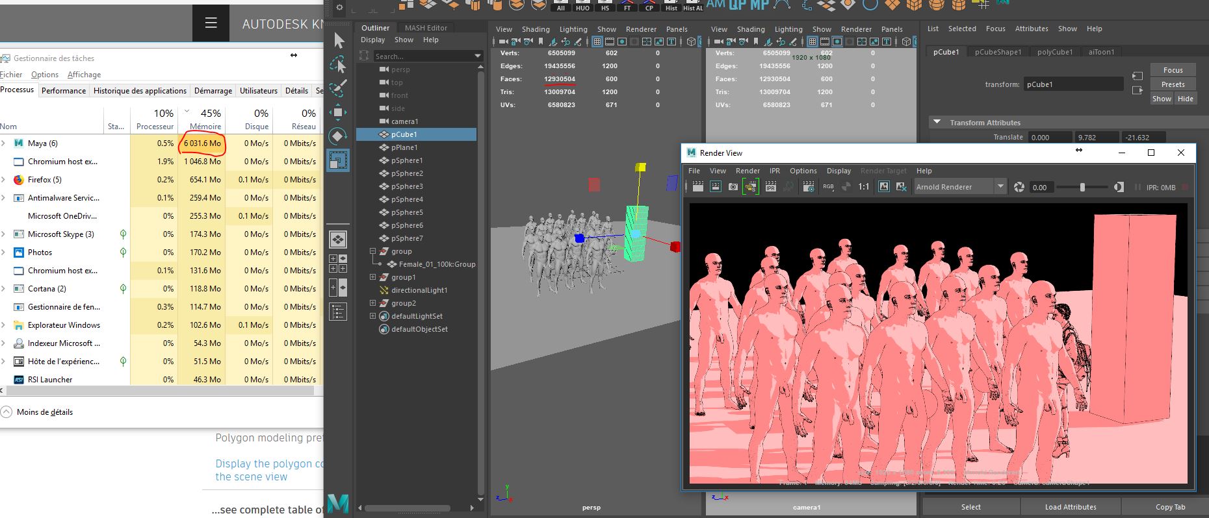The height and width of the screenshot is (518, 1209).
Task: Start IPR render from Render View toolbar
Action: [x=770, y=187]
